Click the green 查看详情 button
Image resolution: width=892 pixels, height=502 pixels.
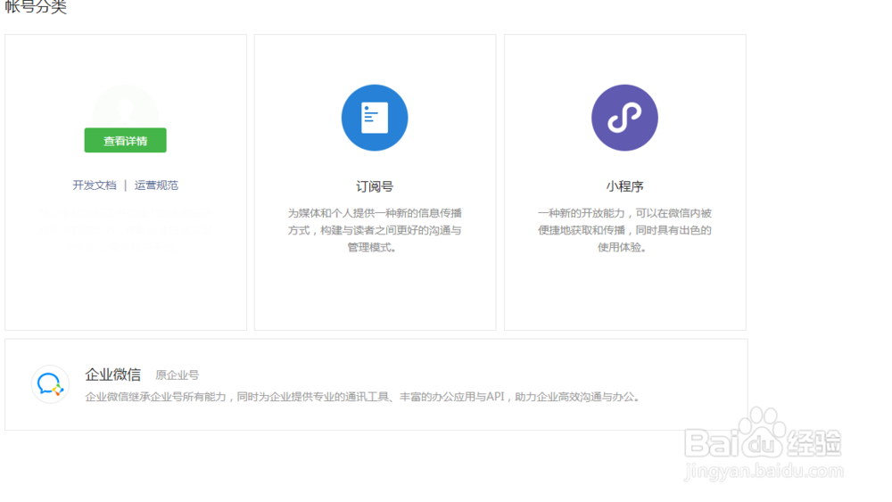pos(125,140)
